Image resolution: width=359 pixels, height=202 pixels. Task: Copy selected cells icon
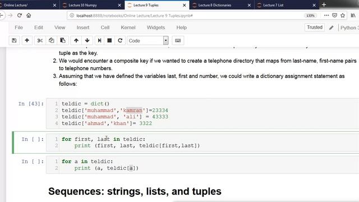(x=51, y=40)
